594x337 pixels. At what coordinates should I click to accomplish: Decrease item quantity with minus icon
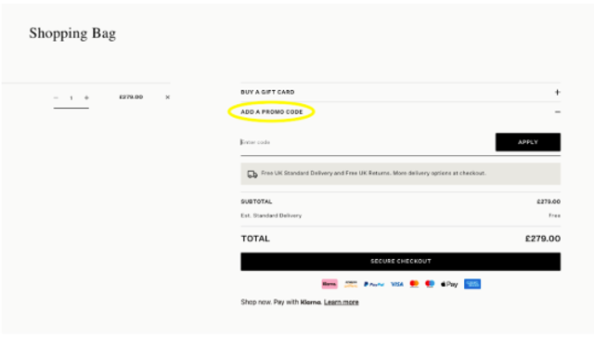[56, 97]
